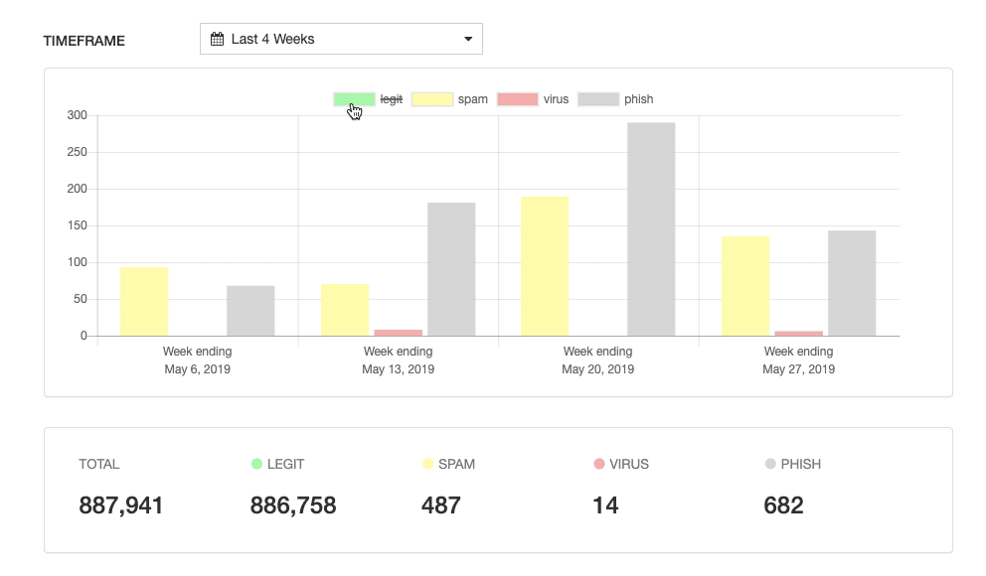
Task: Click the red virus legend color box
Action: (x=517, y=99)
